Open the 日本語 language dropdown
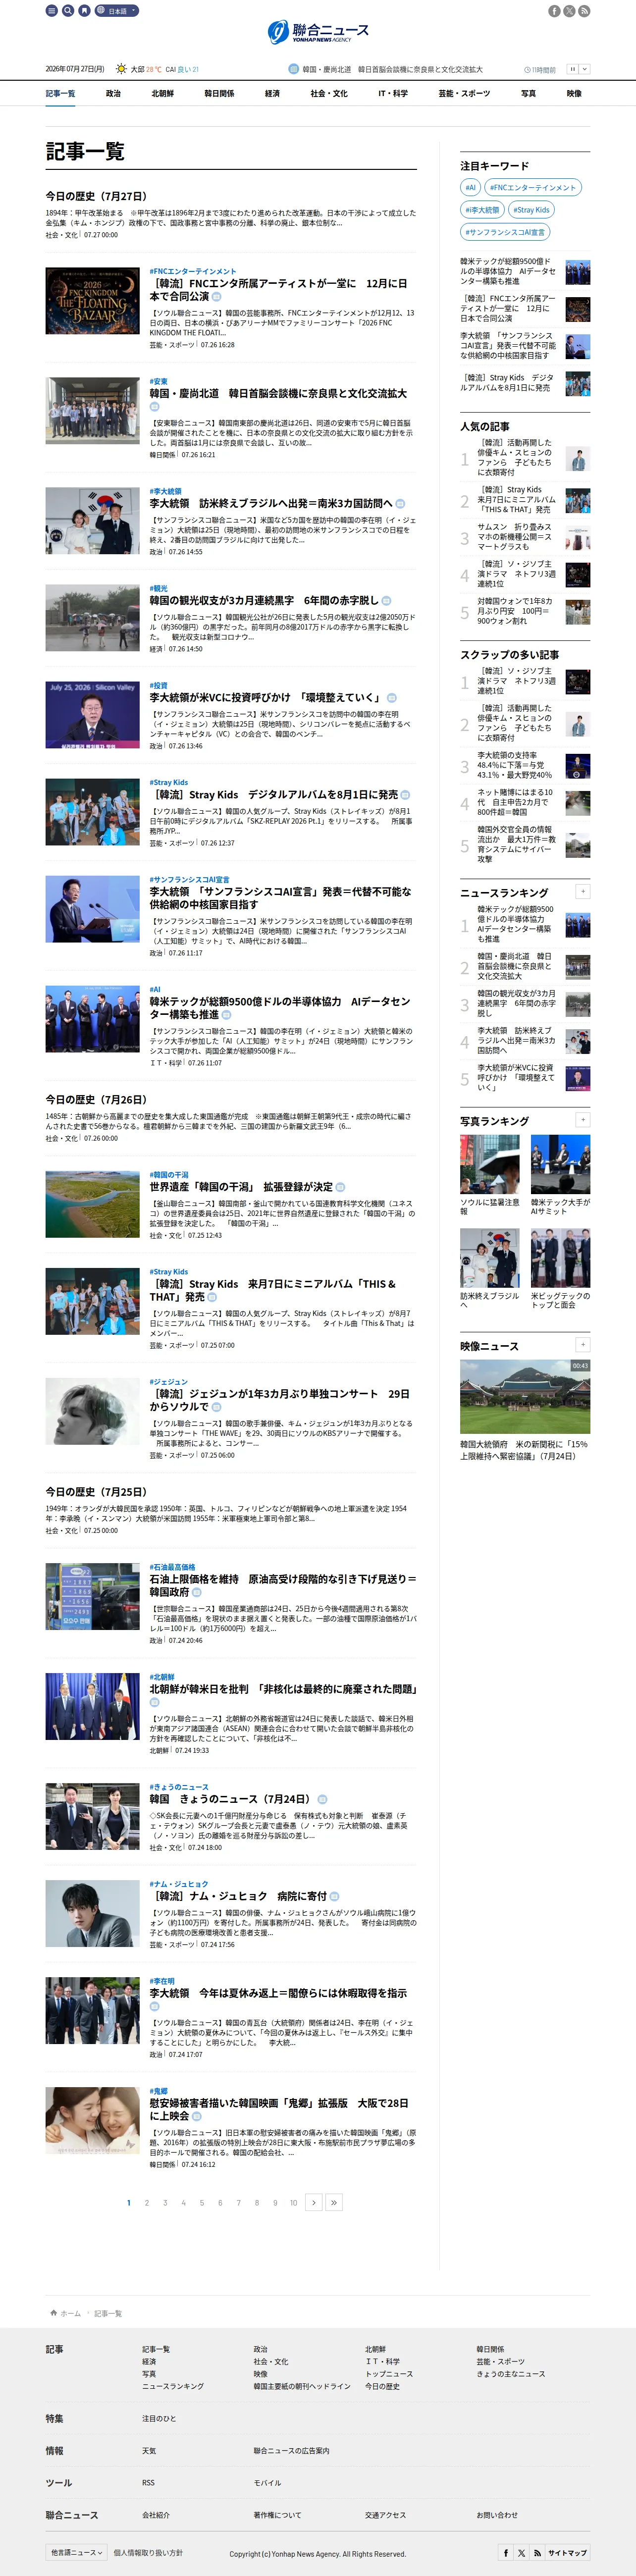 (117, 11)
